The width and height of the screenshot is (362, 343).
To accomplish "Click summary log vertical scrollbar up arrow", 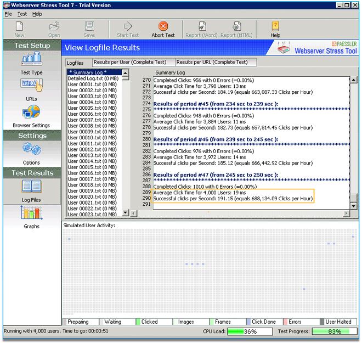I will click(x=353, y=80).
